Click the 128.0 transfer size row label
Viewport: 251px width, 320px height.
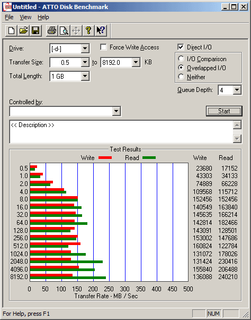tap(21, 231)
